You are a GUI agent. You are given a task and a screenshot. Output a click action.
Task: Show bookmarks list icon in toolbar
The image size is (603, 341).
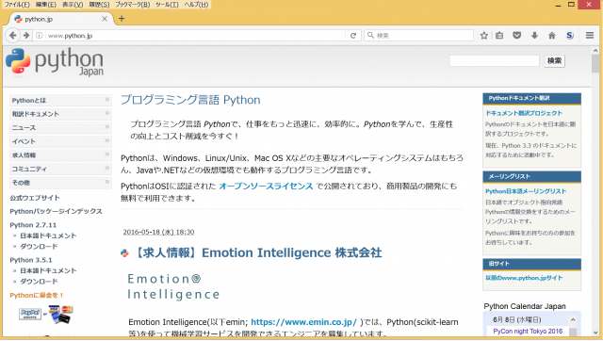click(499, 36)
